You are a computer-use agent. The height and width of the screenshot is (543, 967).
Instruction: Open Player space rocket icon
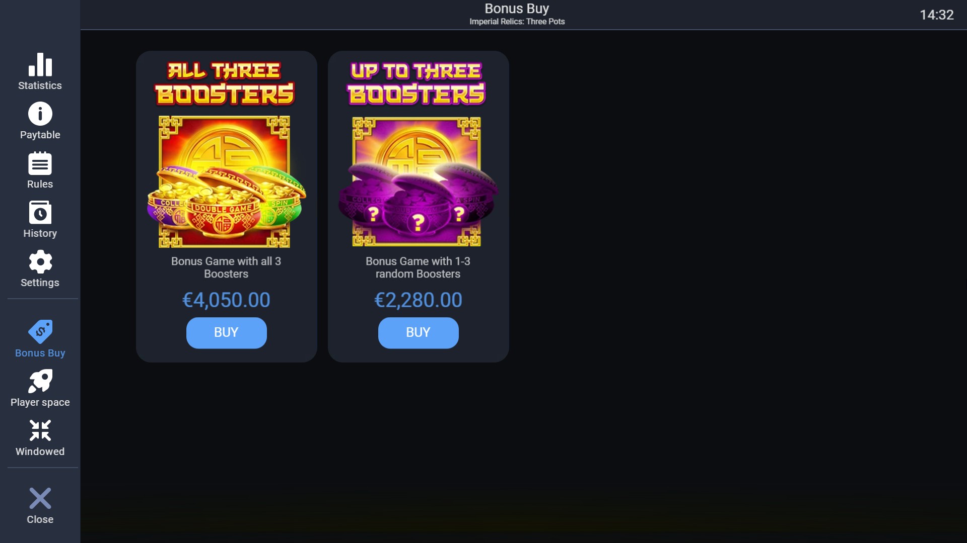pos(40,381)
